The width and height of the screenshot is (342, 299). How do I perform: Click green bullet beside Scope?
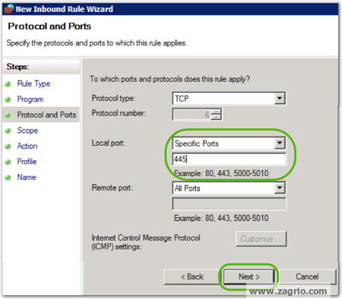coord(8,131)
